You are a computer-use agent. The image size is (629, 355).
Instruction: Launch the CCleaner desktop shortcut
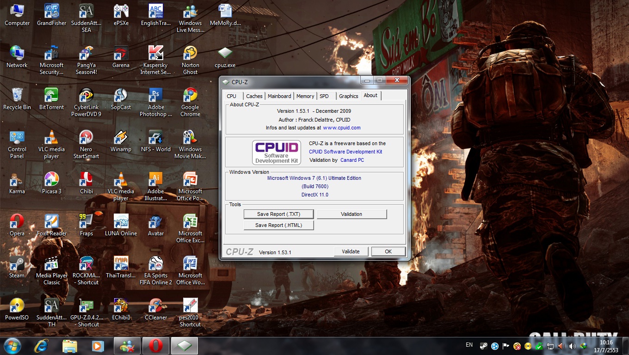(155, 309)
